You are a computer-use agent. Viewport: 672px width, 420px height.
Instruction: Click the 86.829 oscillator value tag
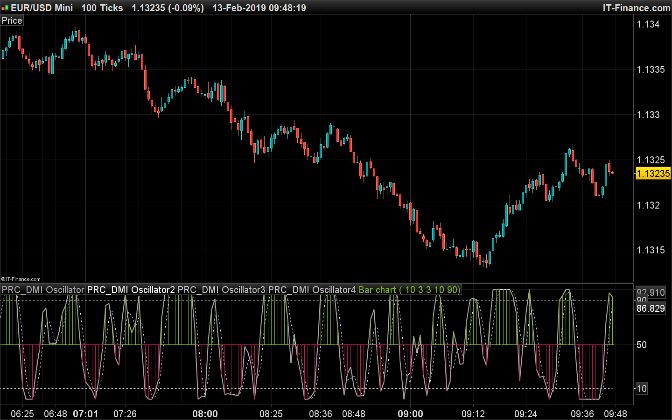pyautogui.click(x=651, y=308)
